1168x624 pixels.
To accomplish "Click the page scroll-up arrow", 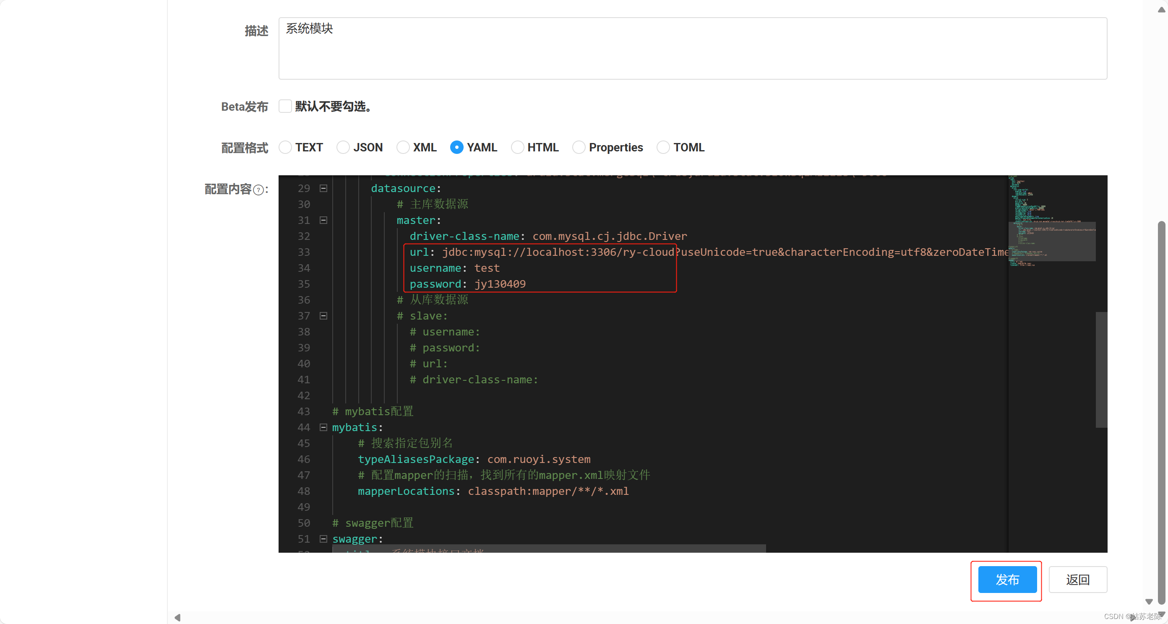I will click(1161, 10).
